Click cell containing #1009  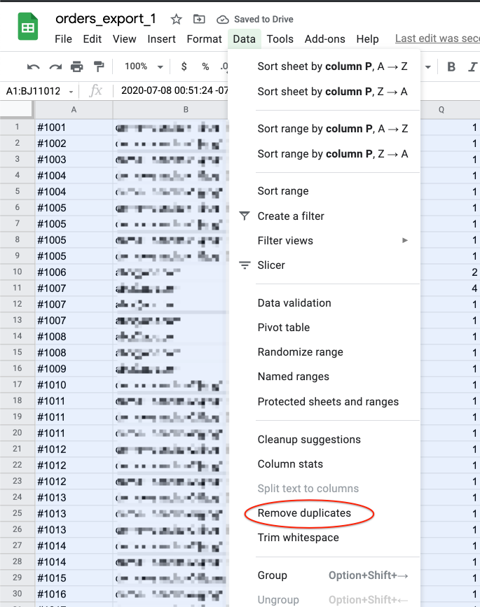click(x=74, y=369)
